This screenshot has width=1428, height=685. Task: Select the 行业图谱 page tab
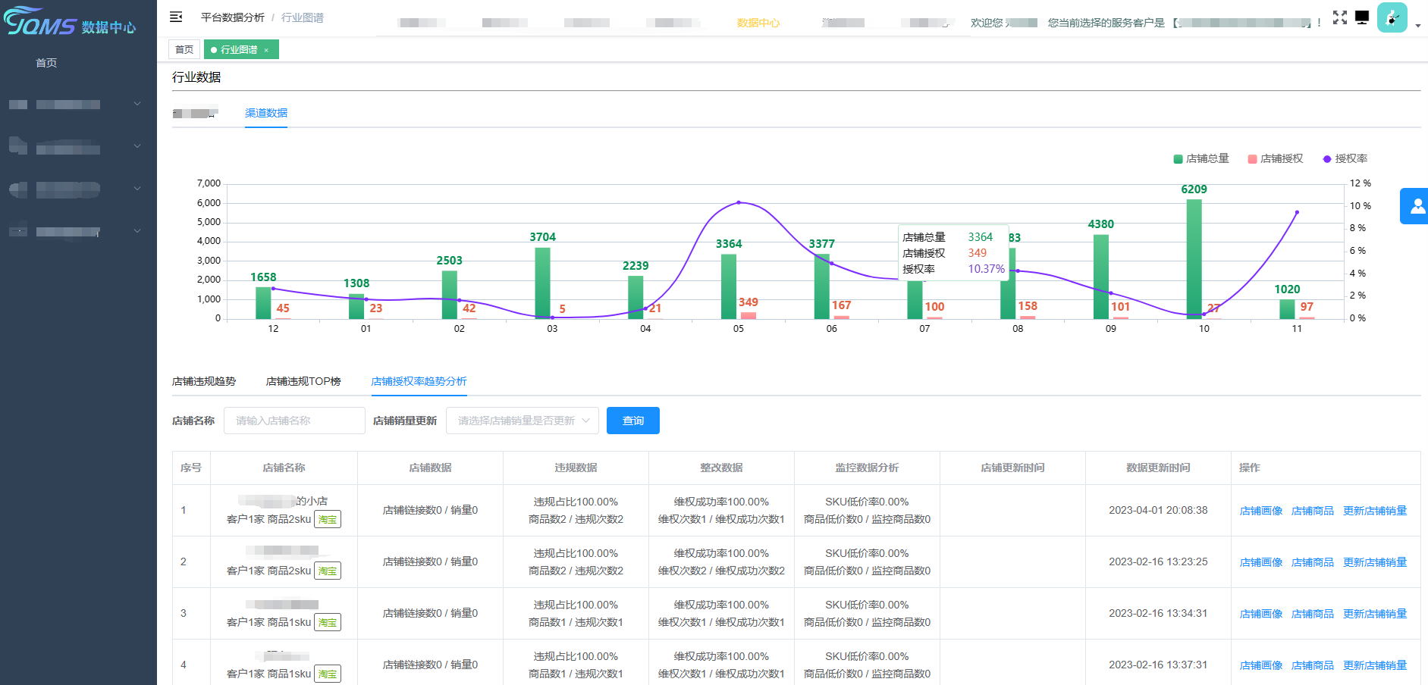pyautogui.click(x=240, y=49)
